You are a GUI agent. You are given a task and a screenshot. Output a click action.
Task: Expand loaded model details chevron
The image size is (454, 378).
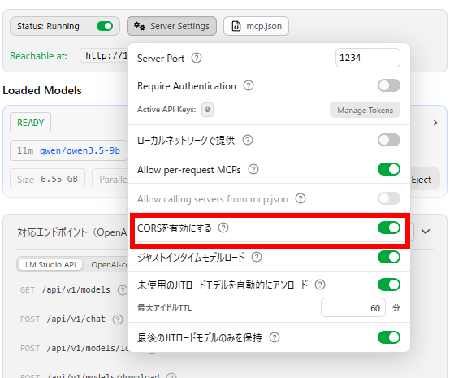click(x=435, y=123)
